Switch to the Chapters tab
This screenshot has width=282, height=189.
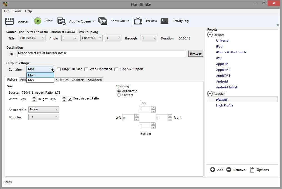pyautogui.click(x=78, y=80)
